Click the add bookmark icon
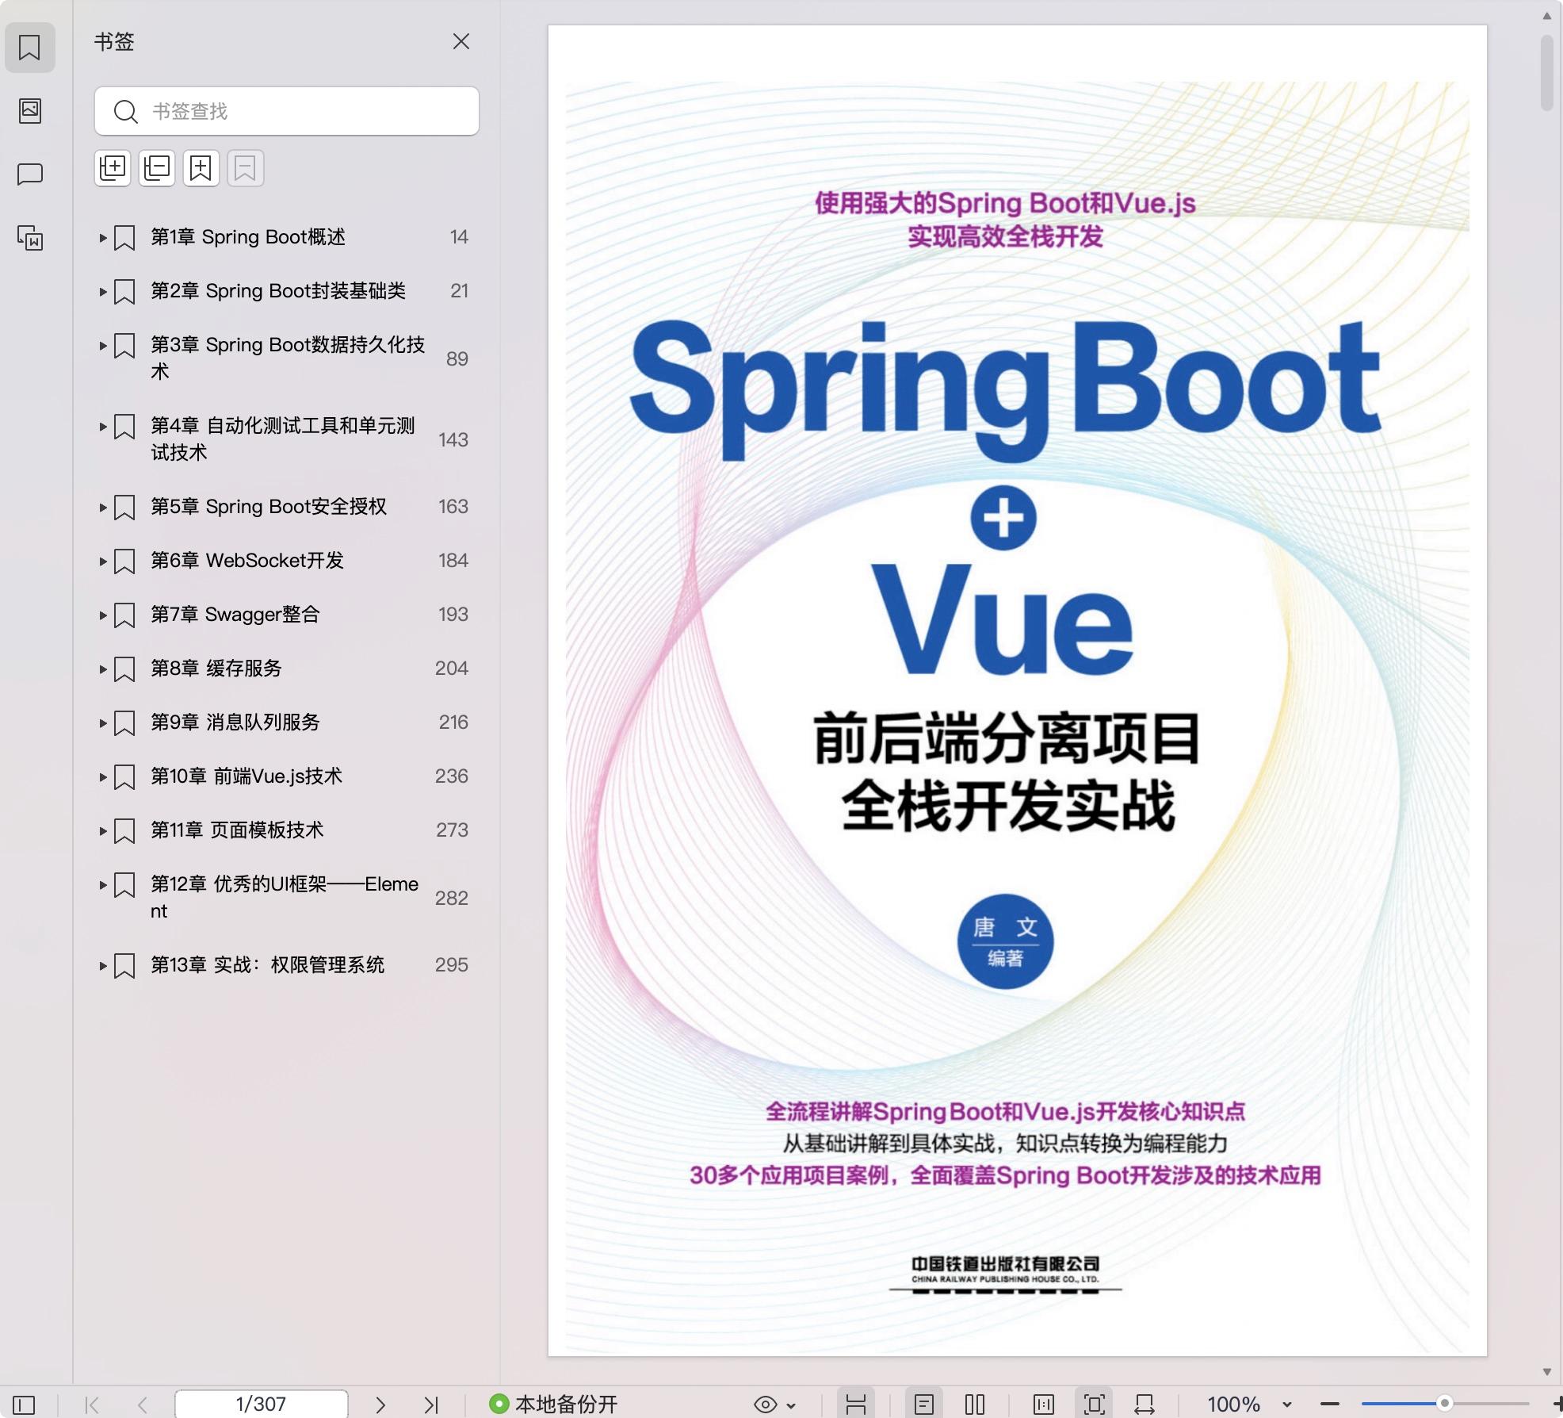The width and height of the screenshot is (1563, 1418). (201, 168)
